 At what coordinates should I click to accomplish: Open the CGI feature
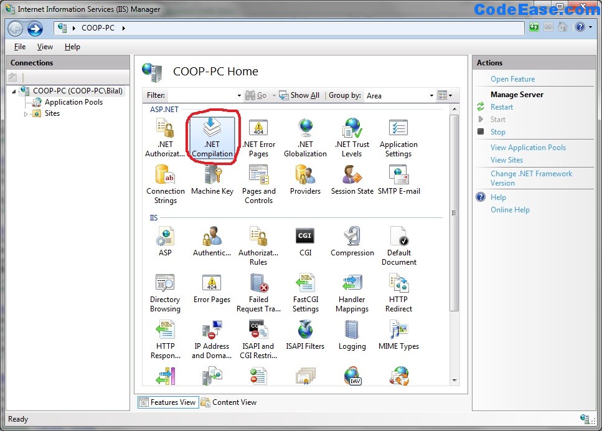[305, 241]
